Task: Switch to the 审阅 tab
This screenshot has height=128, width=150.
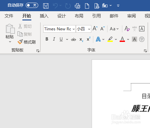Action: click(132, 16)
